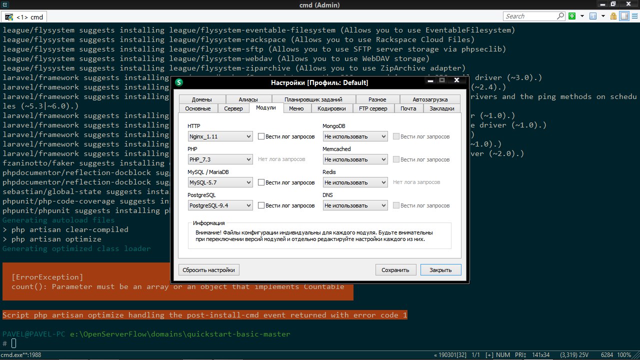Click the 141x34 console size in status bar
This screenshot has width=640, height=360.
click(541, 355)
